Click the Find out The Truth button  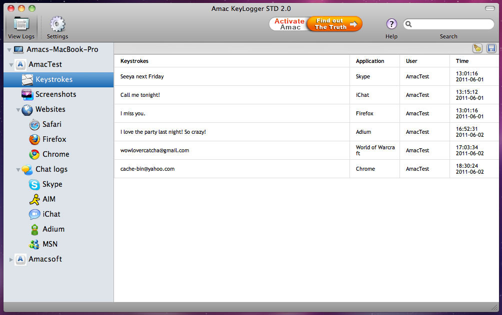click(334, 24)
